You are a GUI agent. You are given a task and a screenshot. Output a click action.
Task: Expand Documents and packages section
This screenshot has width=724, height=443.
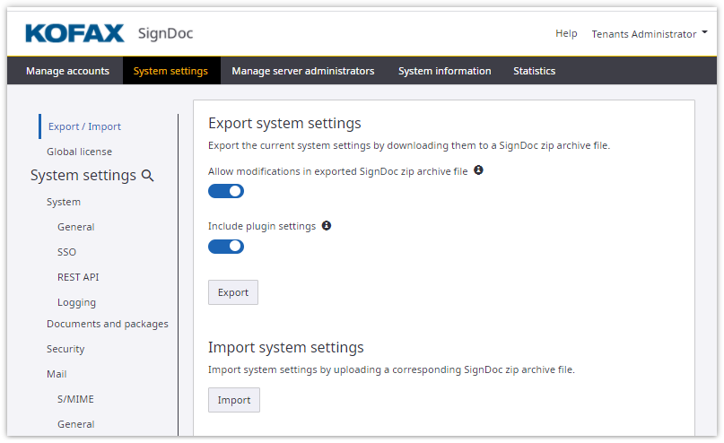107,324
